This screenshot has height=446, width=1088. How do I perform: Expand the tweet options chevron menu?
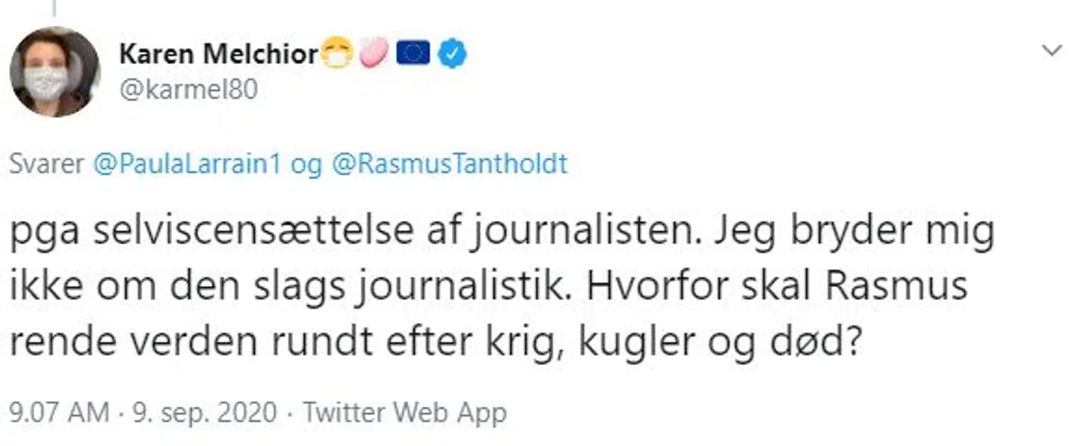click(1051, 51)
